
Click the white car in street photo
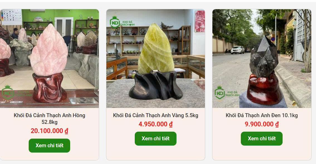(237, 50)
